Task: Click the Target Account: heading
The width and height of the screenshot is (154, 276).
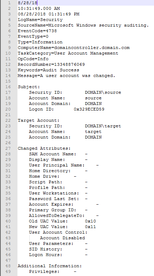Action: (x=39, y=121)
